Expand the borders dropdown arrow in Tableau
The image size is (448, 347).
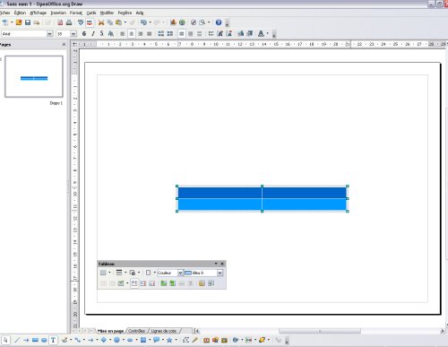click(154, 273)
